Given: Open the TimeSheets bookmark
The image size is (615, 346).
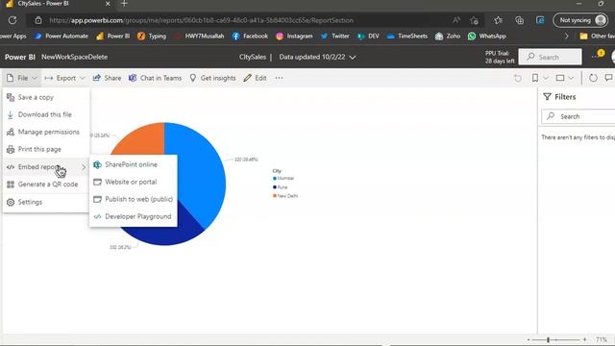Looking at the screenshot, I should coord(407,37).
